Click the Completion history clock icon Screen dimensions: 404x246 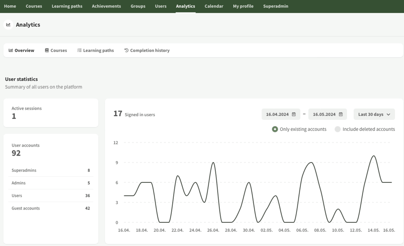coord(126,50)
